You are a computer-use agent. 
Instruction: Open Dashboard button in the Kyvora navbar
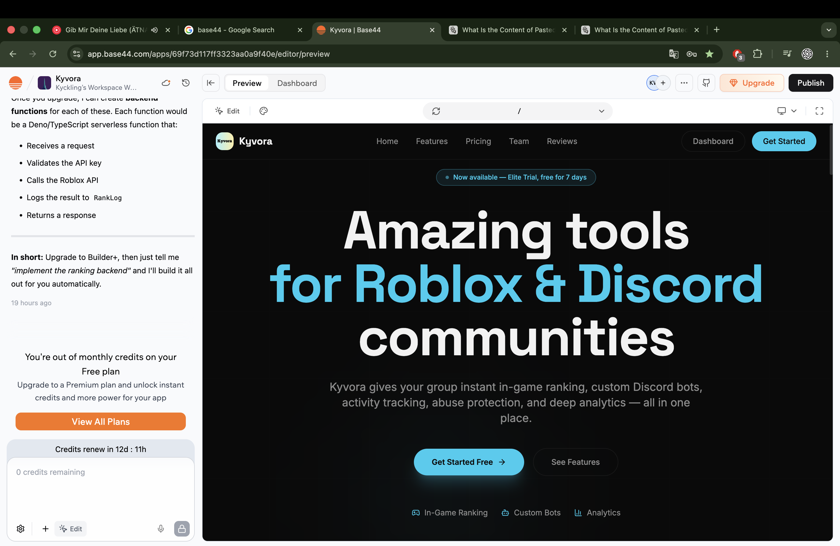(713, 141)
